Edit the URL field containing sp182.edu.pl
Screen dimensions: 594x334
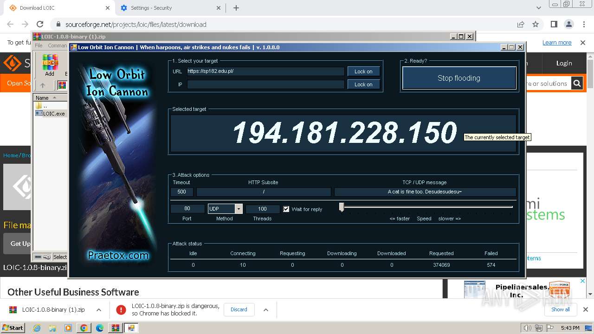coord(265,71)
